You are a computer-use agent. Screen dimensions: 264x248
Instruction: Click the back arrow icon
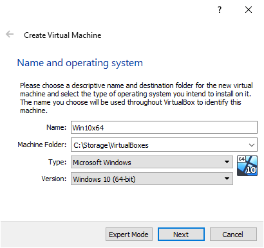[x=10, y=34]
